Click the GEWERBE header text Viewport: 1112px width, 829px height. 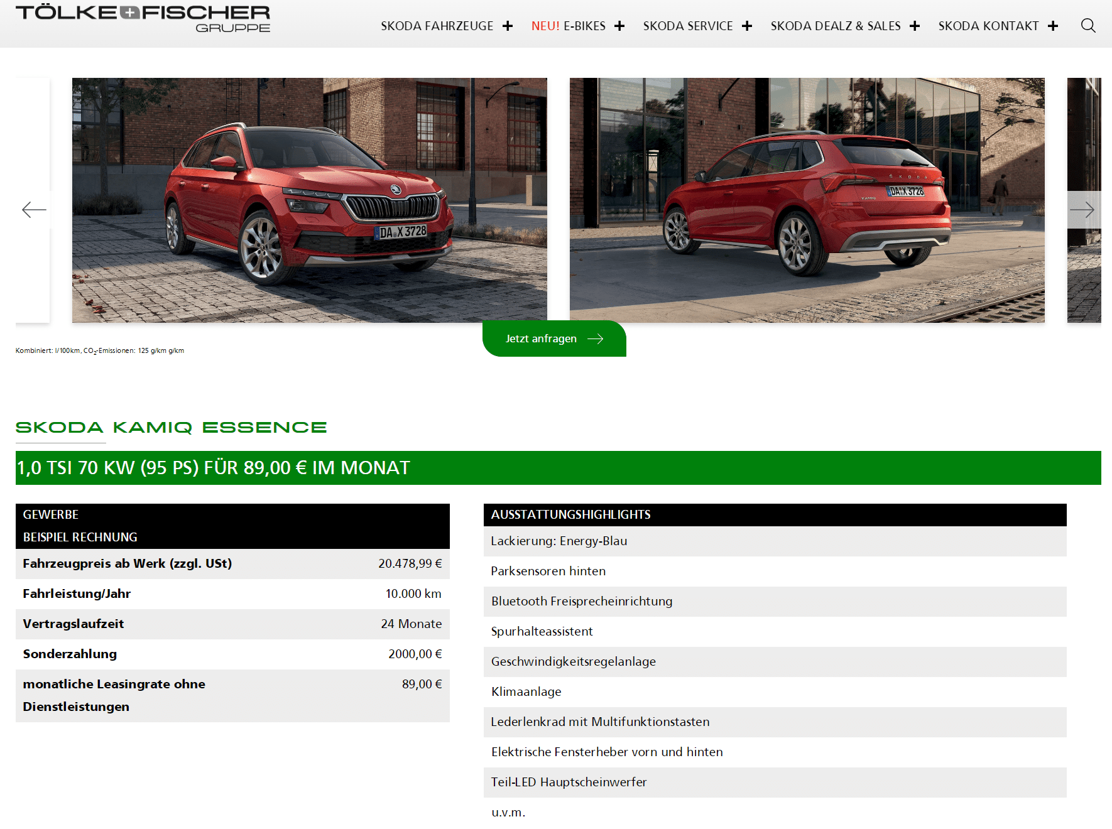tap(51, 514)
